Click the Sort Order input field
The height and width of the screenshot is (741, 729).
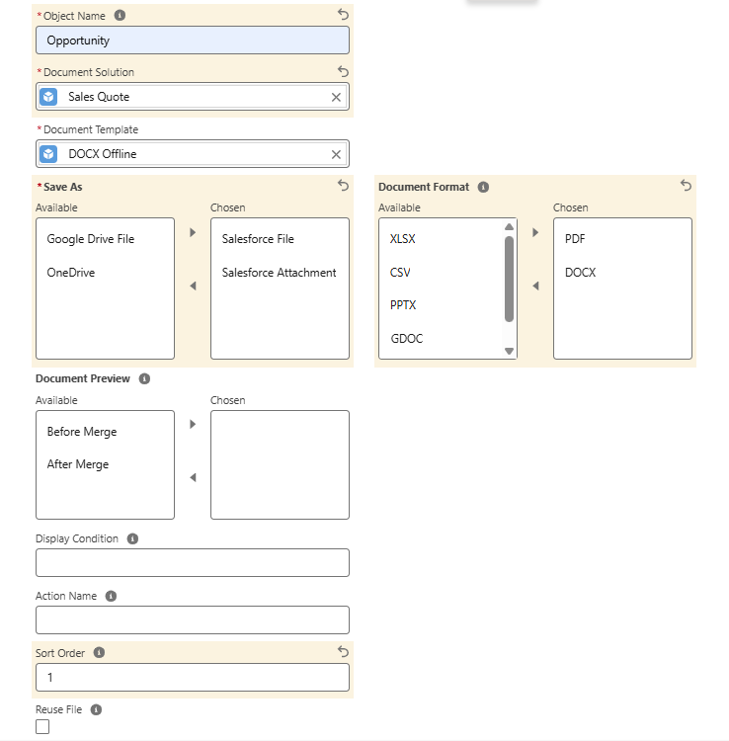tap(193, 678)
